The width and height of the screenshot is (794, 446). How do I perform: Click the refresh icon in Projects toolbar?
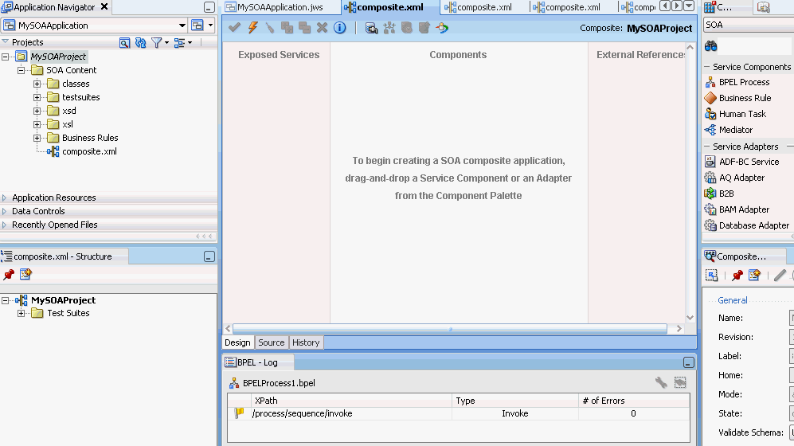(141, 42)
